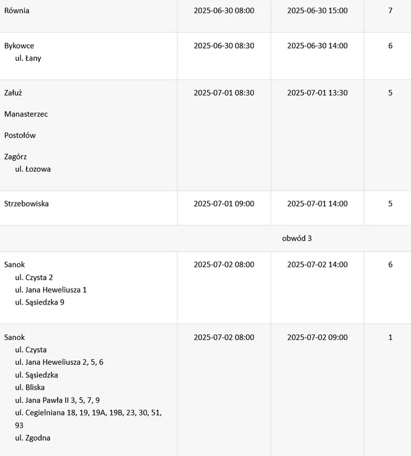Click the duration value 7 in Równia row
The height and width of the screenshot is (456, 411).
click(x=390, y=11)
